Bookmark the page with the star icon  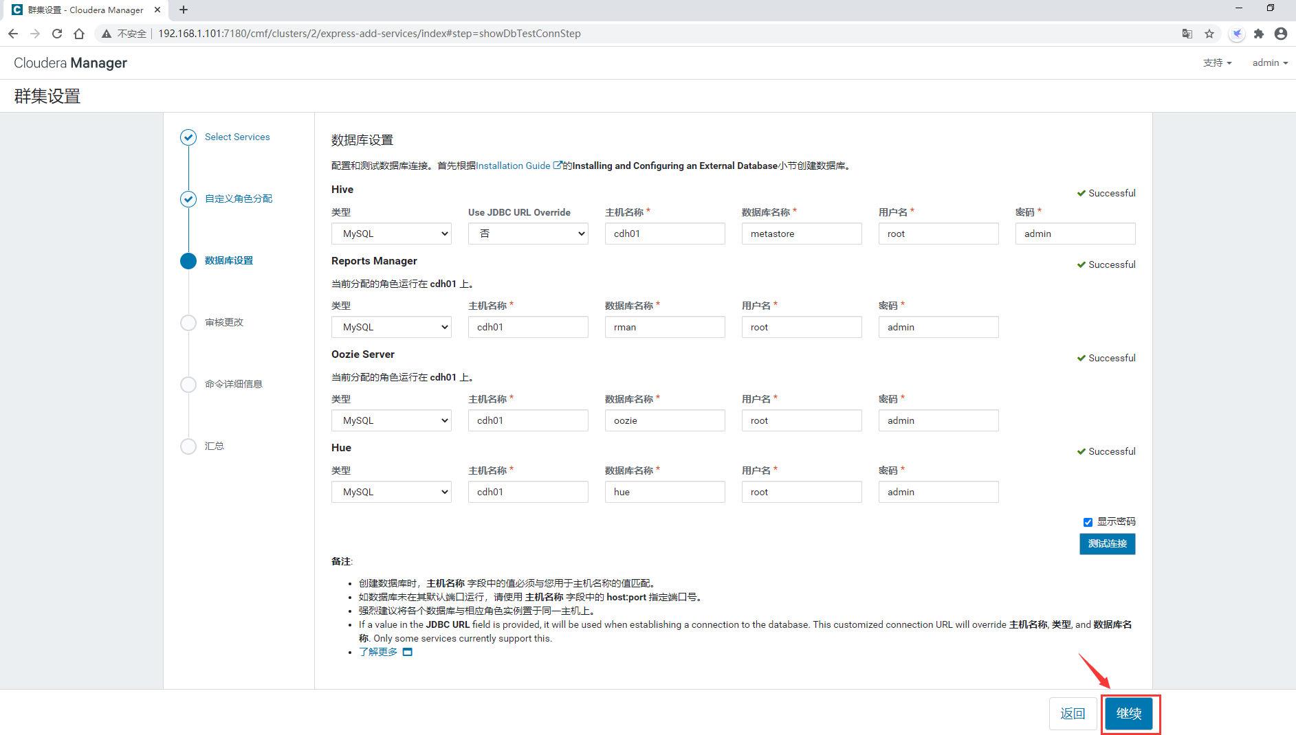[x=1209, y=34]
